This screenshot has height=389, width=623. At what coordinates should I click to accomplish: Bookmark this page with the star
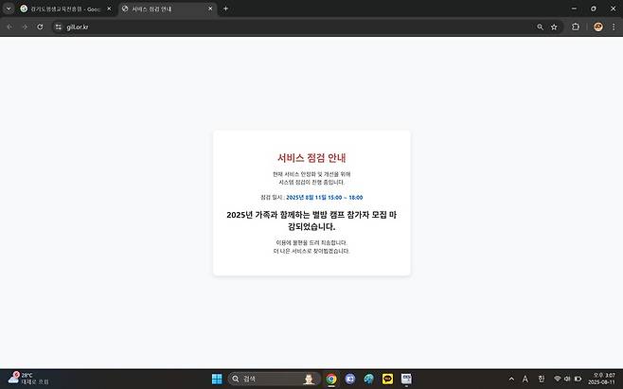(x=554, y=27)
